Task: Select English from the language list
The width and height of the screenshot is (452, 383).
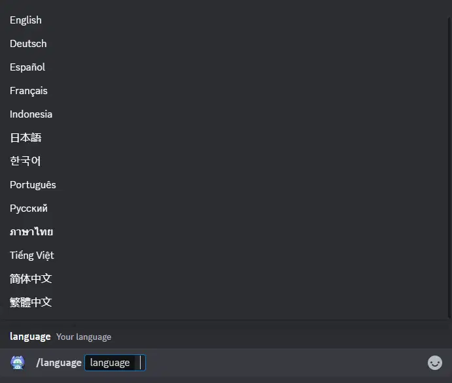Action: click(26, 20)
